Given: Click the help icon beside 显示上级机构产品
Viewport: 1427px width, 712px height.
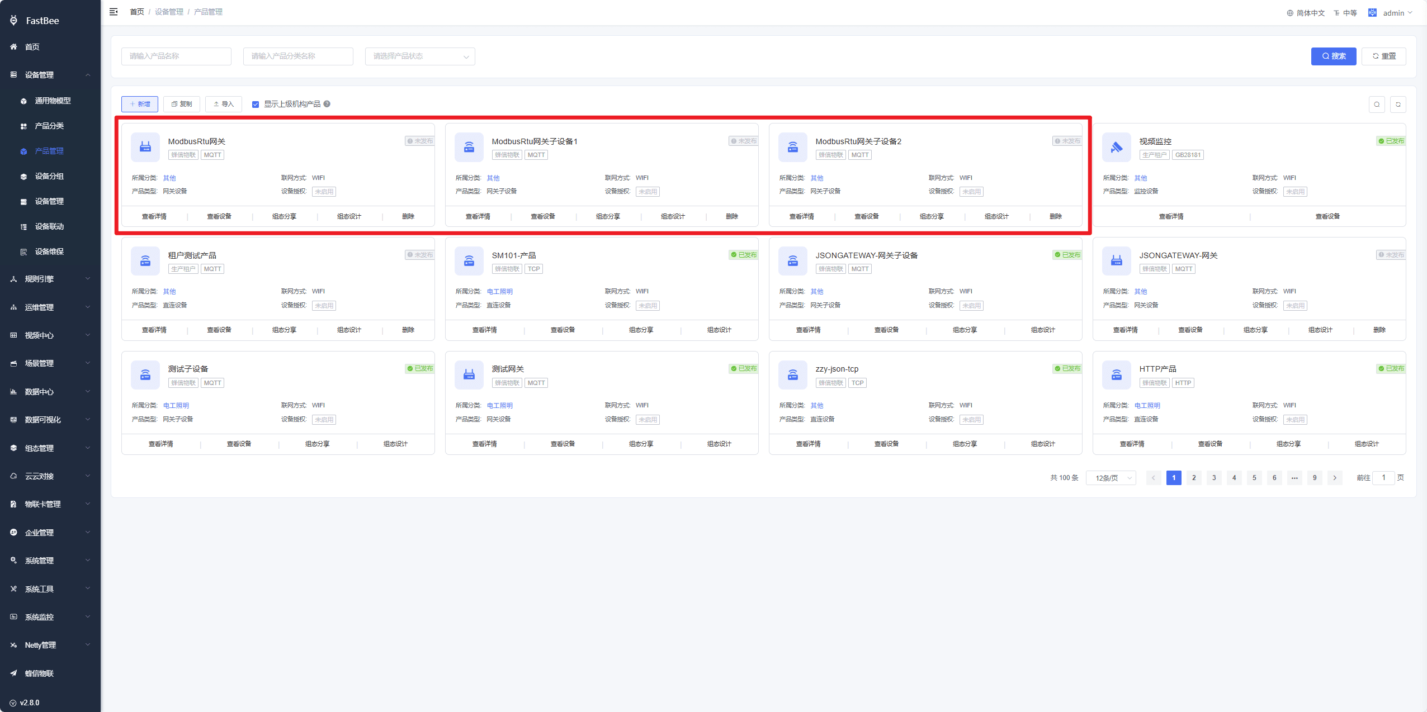Looking at the screenshot, I should [327, 104].
